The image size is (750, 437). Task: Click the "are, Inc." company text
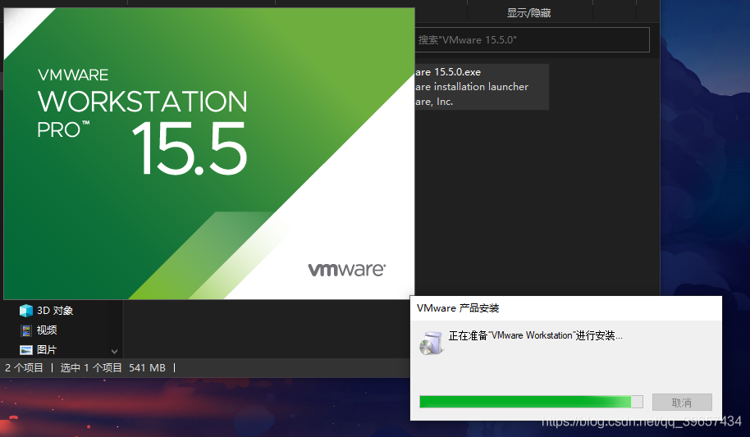434,102
